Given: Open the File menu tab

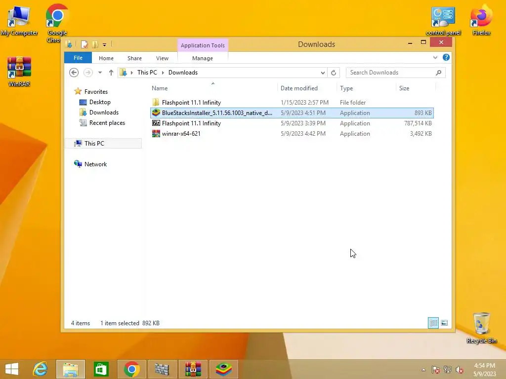Looking at the screenshot, I should click(78, 58).
